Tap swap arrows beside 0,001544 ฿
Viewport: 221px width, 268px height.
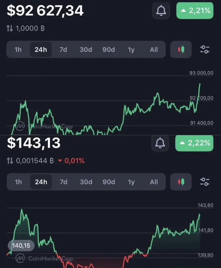click(x=10, y=161)
